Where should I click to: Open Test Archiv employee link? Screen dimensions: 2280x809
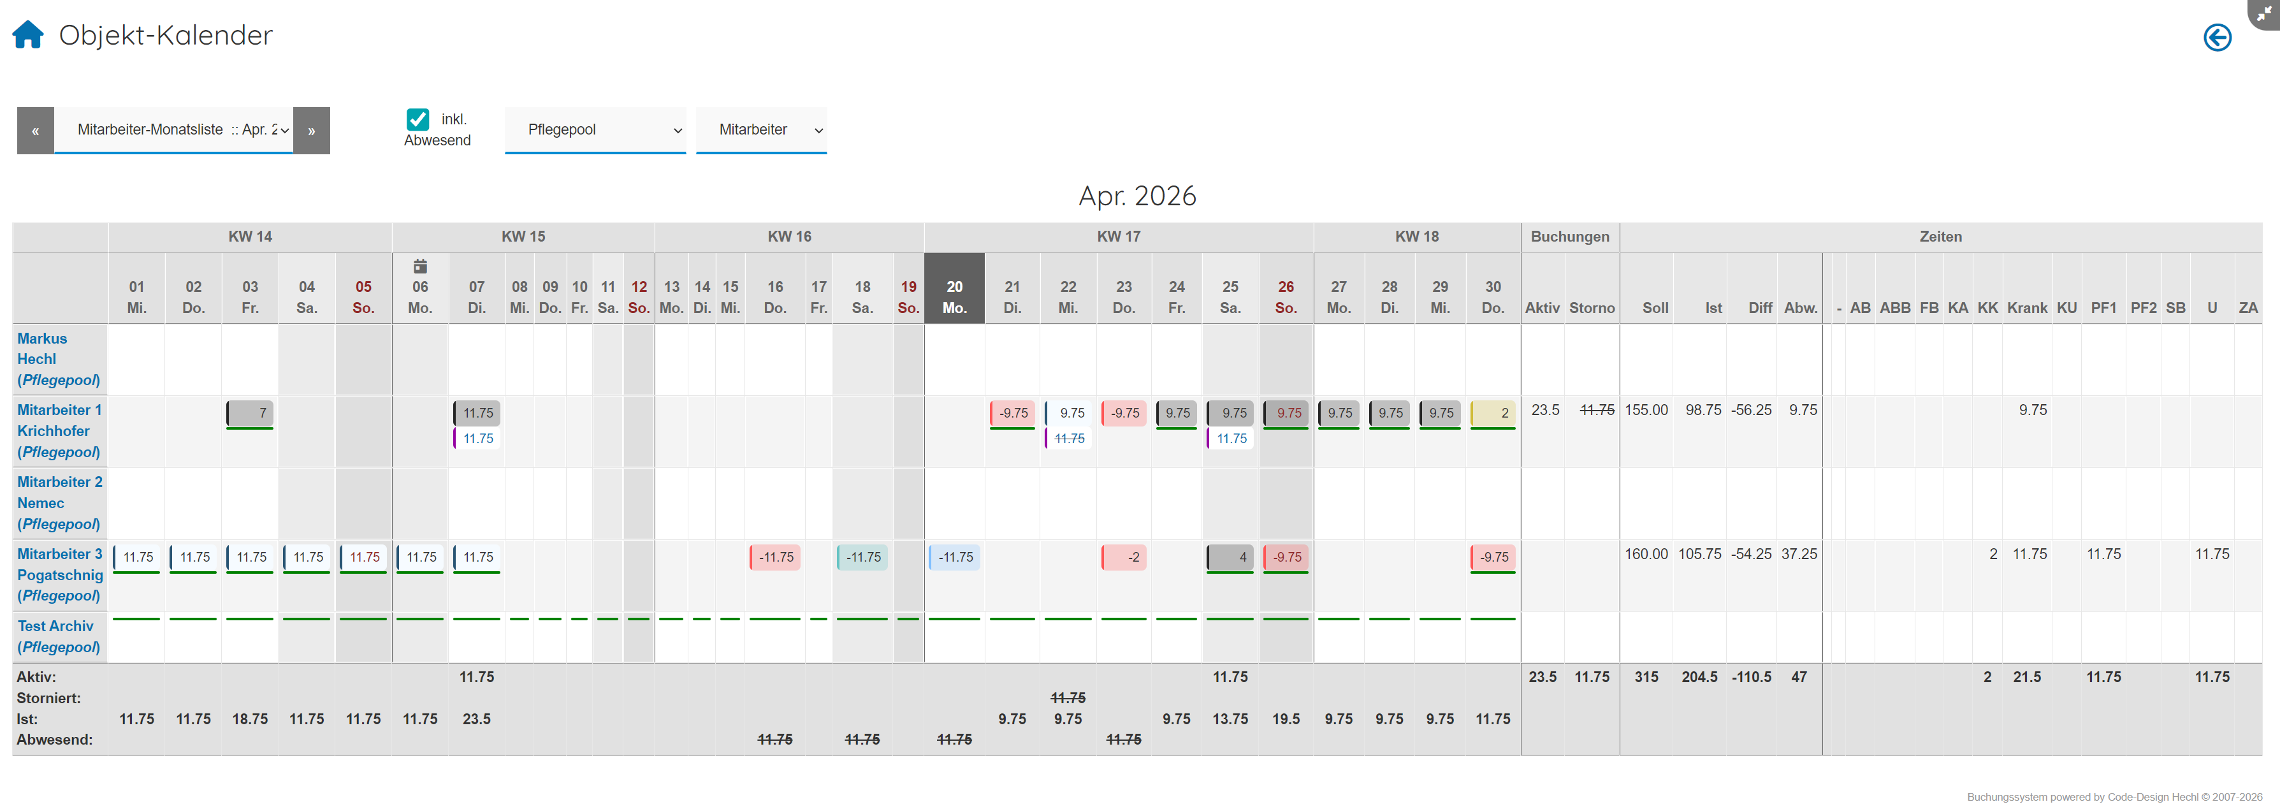pyautogui.click(x=55, y=626)
